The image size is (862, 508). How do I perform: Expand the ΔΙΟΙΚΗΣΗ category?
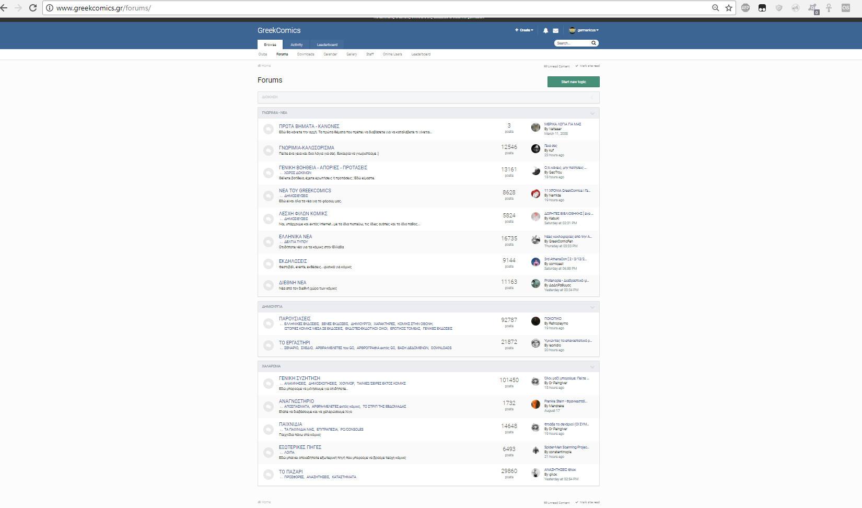(x=592, y=97)
